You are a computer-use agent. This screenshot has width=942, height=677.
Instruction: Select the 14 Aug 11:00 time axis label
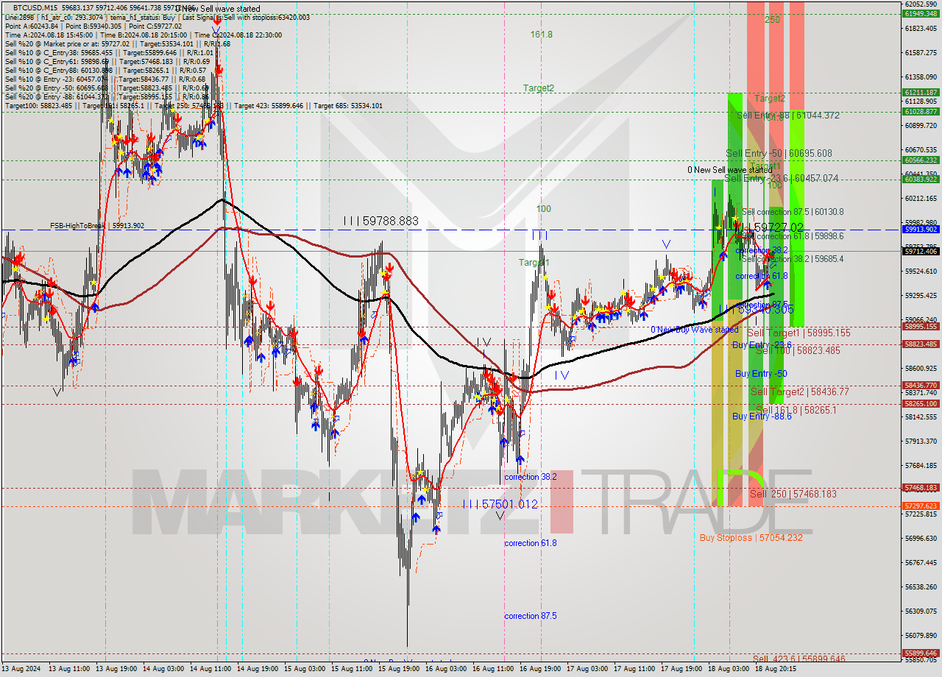pyautogui.click(x=211, y=669)
